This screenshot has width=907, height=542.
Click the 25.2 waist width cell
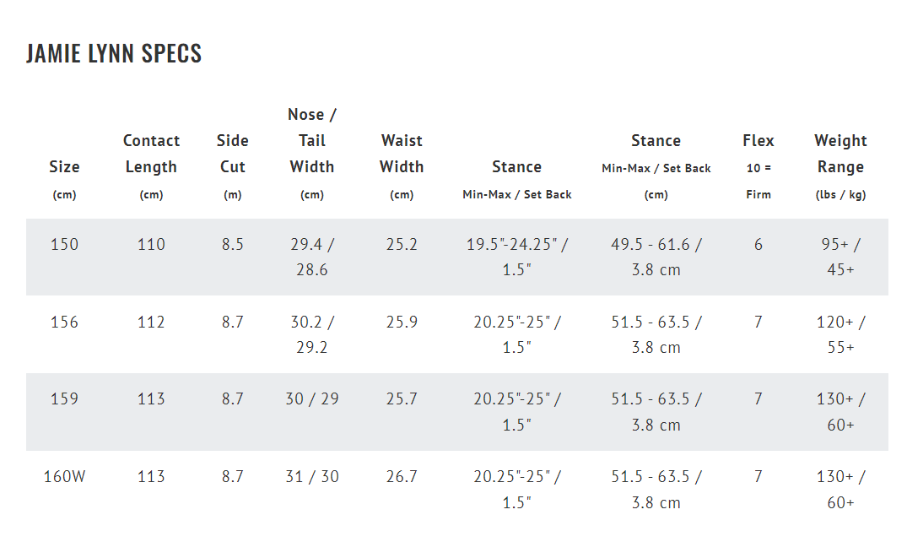coord(402,244)
